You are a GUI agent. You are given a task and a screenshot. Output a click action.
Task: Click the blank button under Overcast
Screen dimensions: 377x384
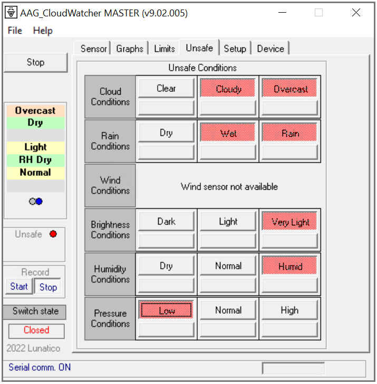pos(290,107)
